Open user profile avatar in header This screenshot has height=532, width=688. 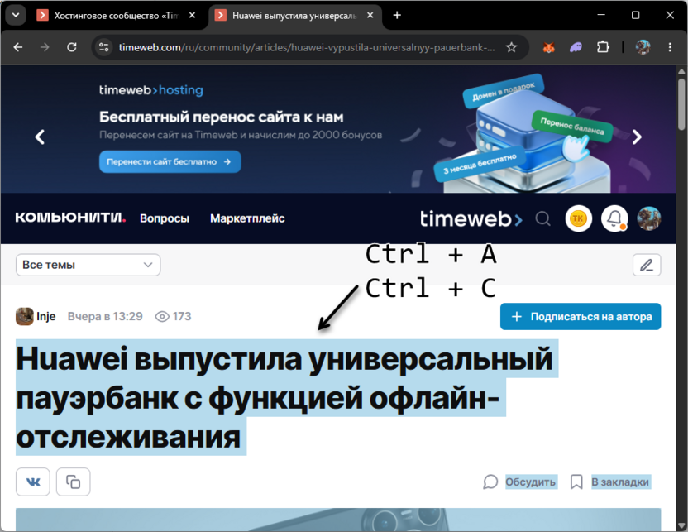coord(649,218)
